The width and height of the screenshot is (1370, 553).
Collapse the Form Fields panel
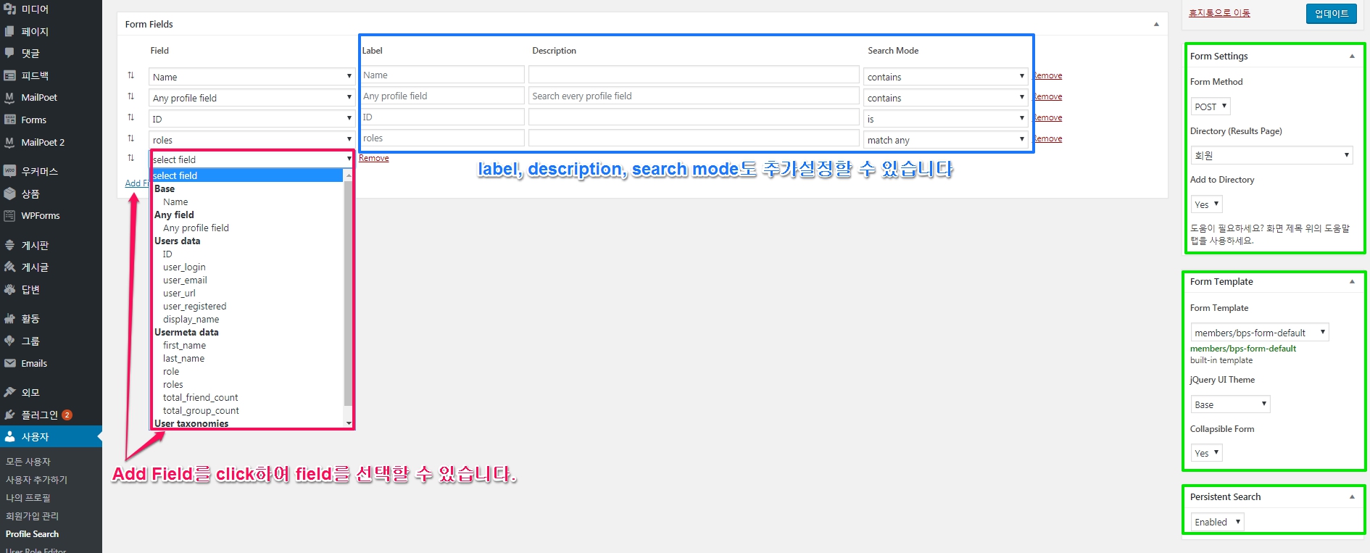(x=1156, y=24)
